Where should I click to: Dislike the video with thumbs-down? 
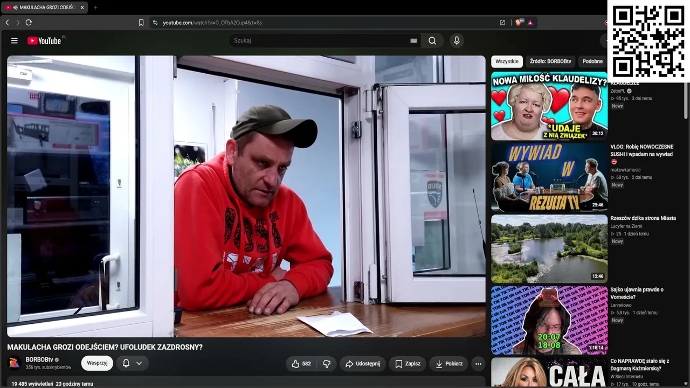point(327,364)
